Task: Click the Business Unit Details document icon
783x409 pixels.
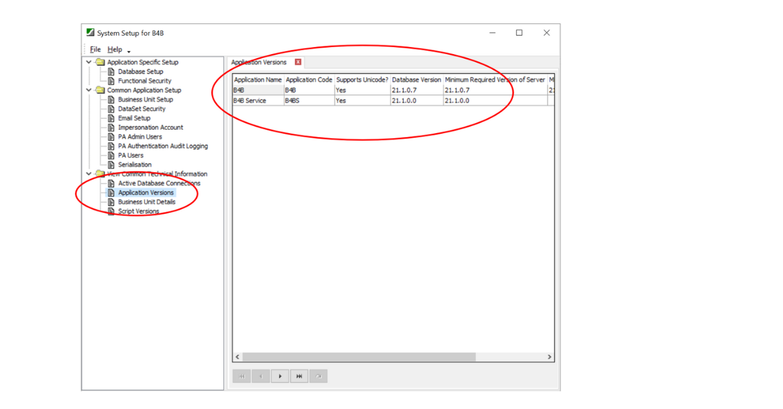Action: click(112, 202)
